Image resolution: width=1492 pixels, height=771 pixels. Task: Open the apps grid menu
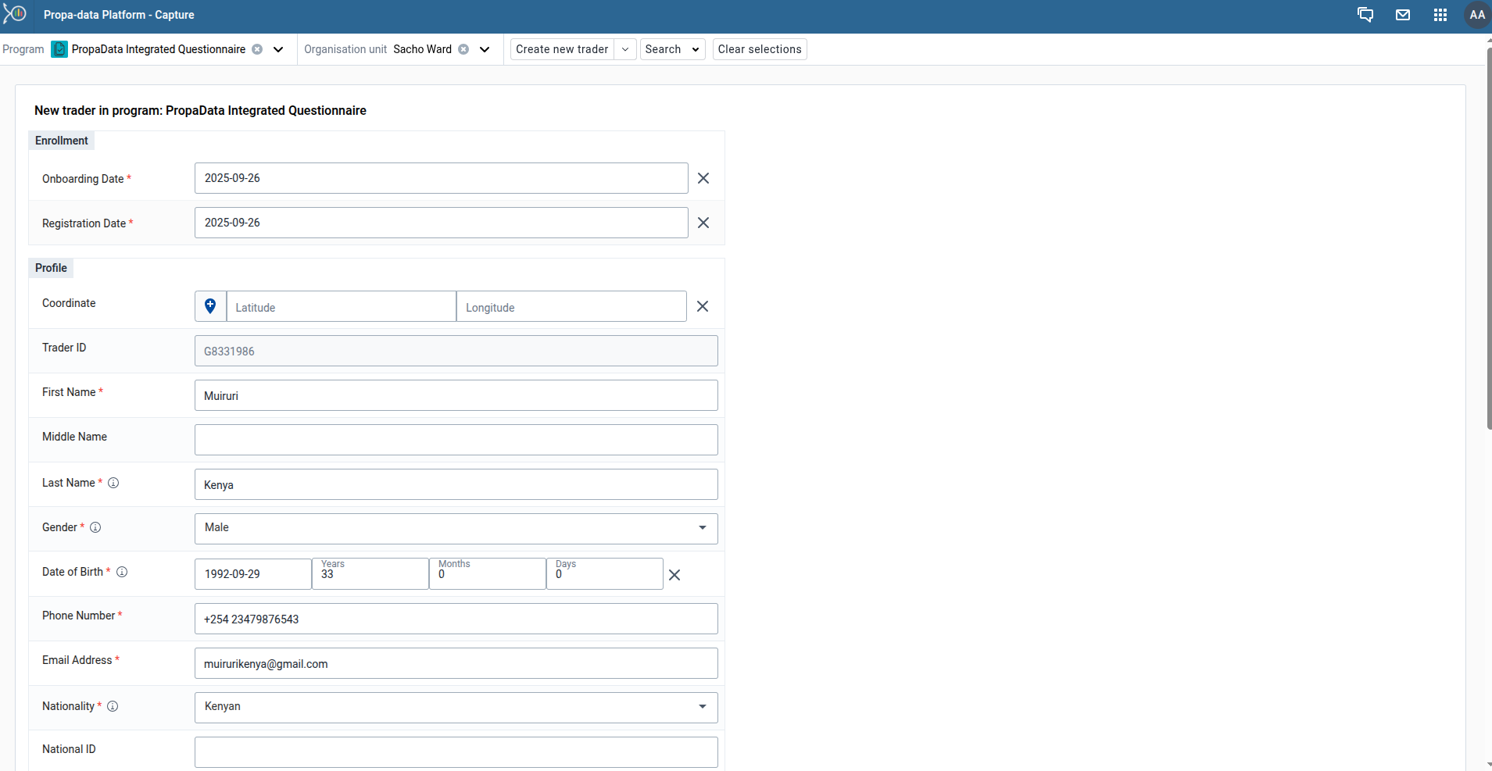pos(1440,15)
